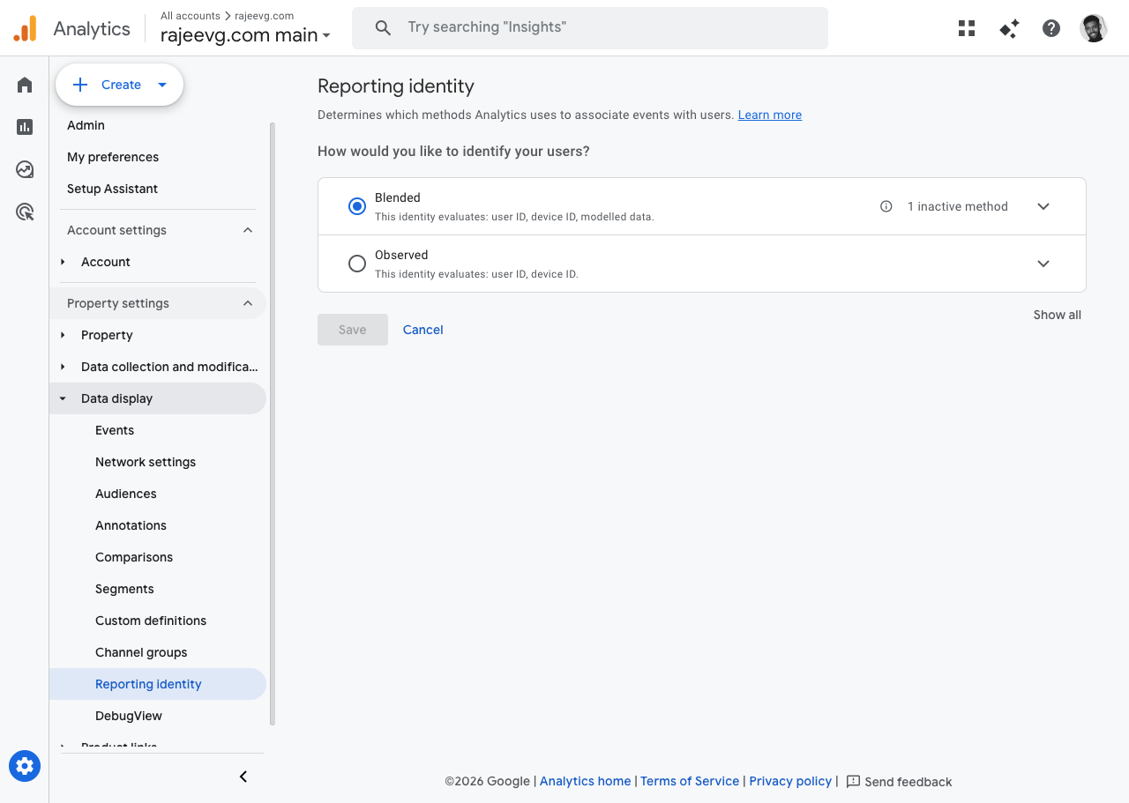Open the Help question mark icon

(1050, 27)
